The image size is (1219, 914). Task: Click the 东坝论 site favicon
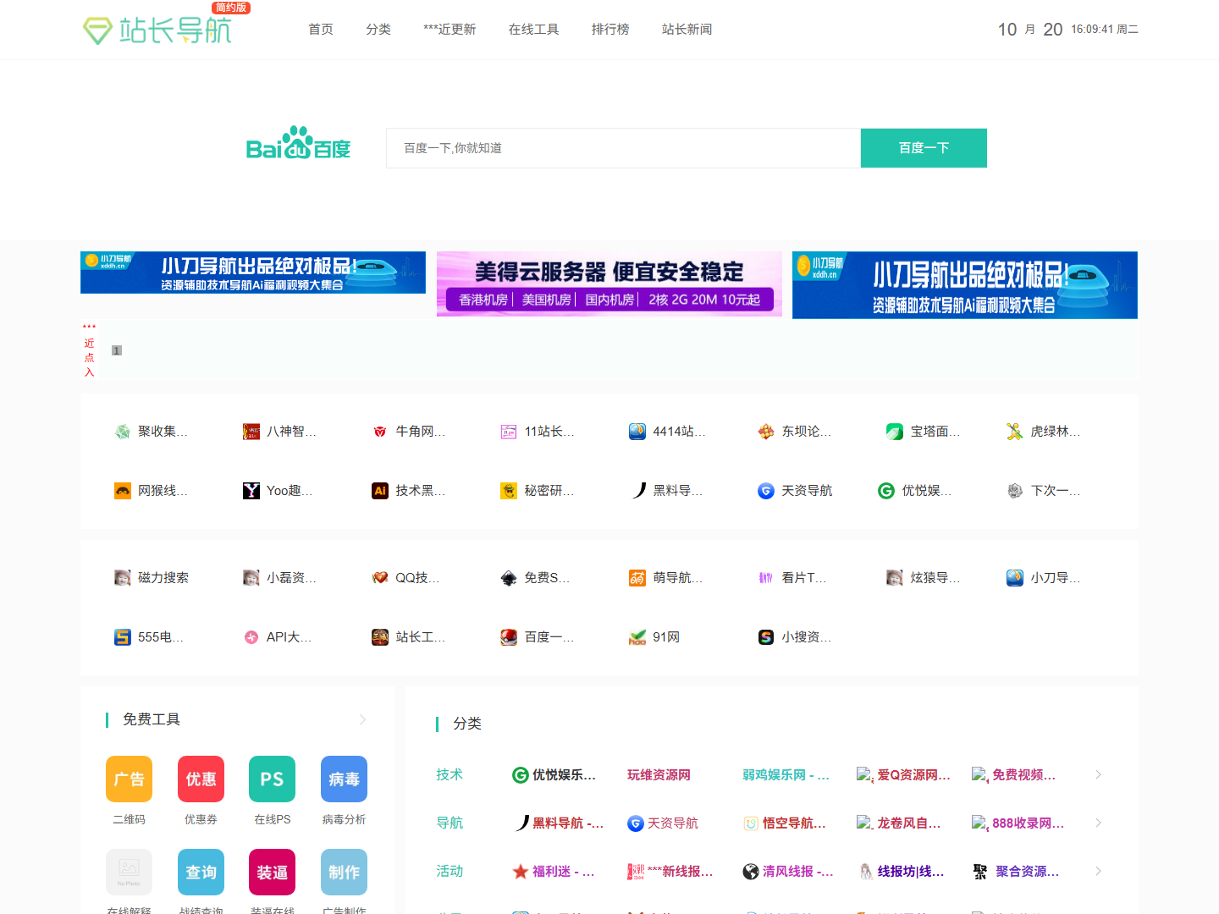coord(766,432)
